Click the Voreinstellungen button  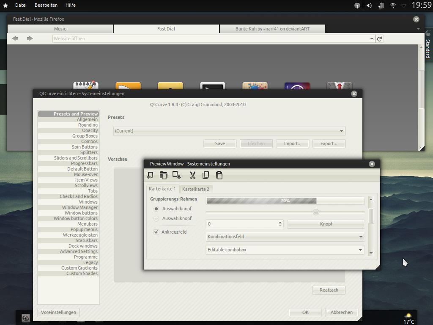pos(58,313)
